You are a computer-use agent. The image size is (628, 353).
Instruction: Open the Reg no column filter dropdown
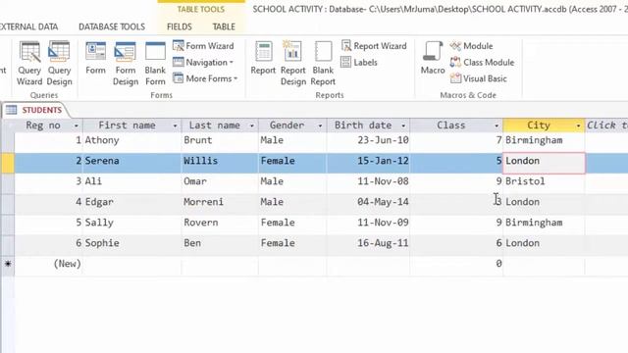click(x=77, y=126)
